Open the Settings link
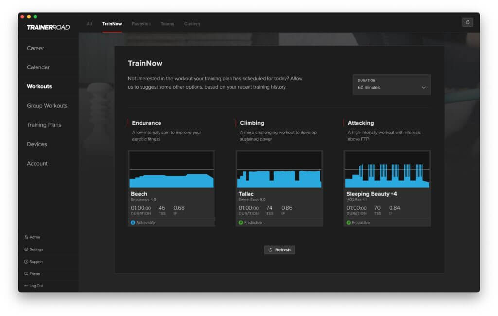Viewport: 498px width, 316px height. point(36,249)
